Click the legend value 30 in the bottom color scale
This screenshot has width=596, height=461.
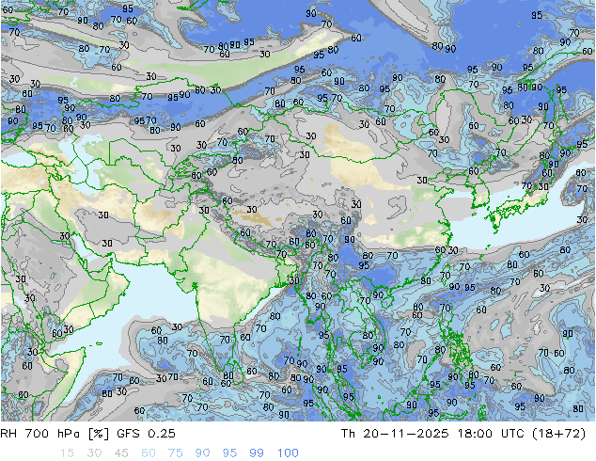coord(94,453)
